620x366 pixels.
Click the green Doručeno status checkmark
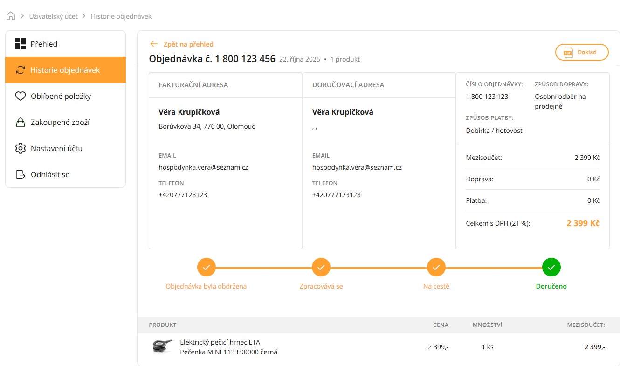[551, 267]
